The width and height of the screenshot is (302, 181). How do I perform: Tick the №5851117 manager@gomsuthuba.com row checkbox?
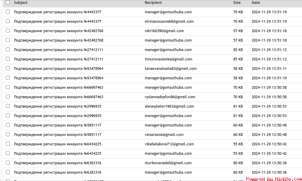click(x=8, y=125)
